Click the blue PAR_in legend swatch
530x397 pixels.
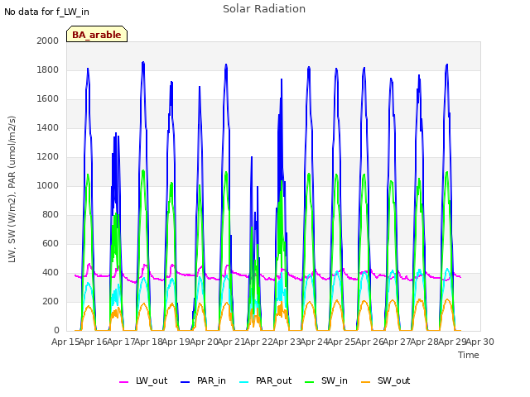185,382
